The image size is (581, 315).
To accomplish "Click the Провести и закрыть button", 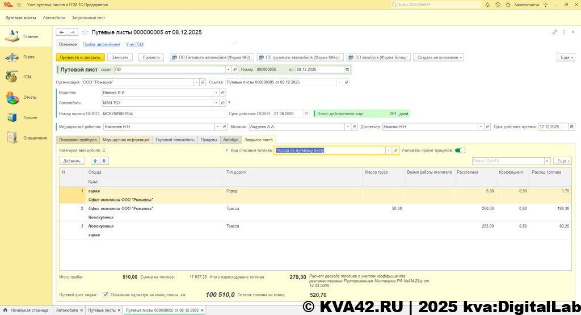I will point(80,57).
